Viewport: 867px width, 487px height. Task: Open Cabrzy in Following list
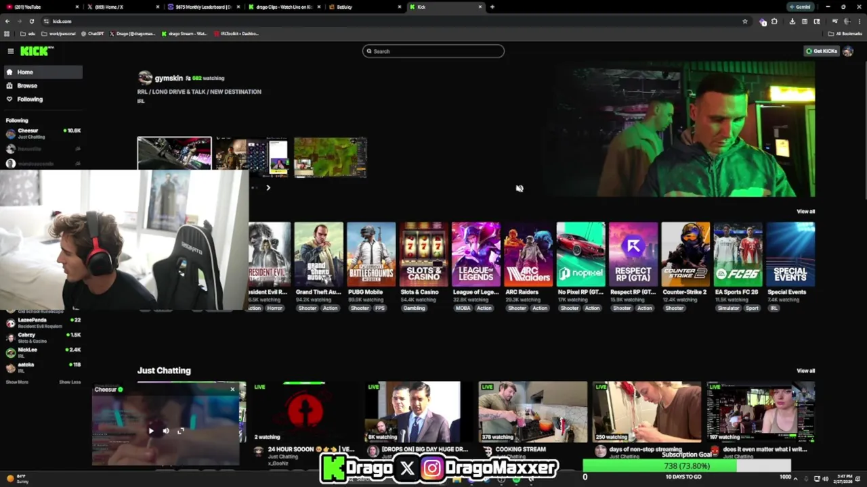point(43,338)
